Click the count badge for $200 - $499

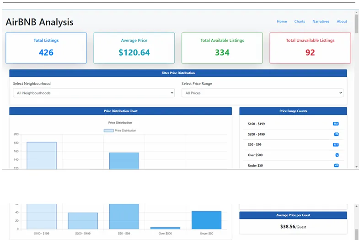point(336,134)
